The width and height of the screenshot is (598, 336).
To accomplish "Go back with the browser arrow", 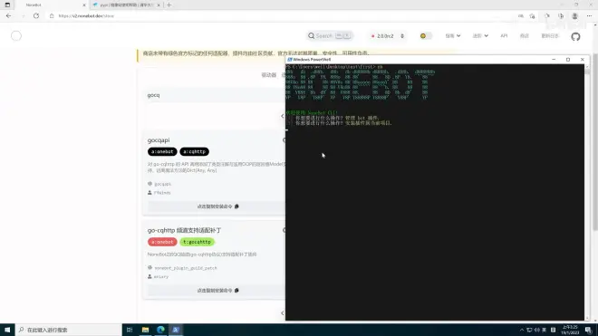I will point(8,16).
